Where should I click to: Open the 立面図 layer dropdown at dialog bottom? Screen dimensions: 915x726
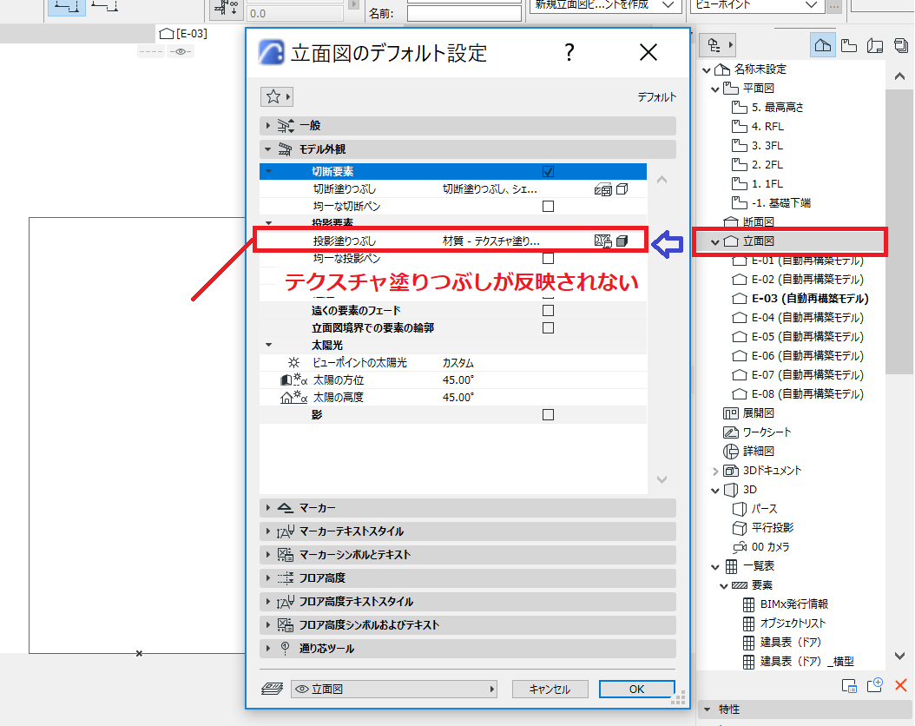tap(394, 690)
